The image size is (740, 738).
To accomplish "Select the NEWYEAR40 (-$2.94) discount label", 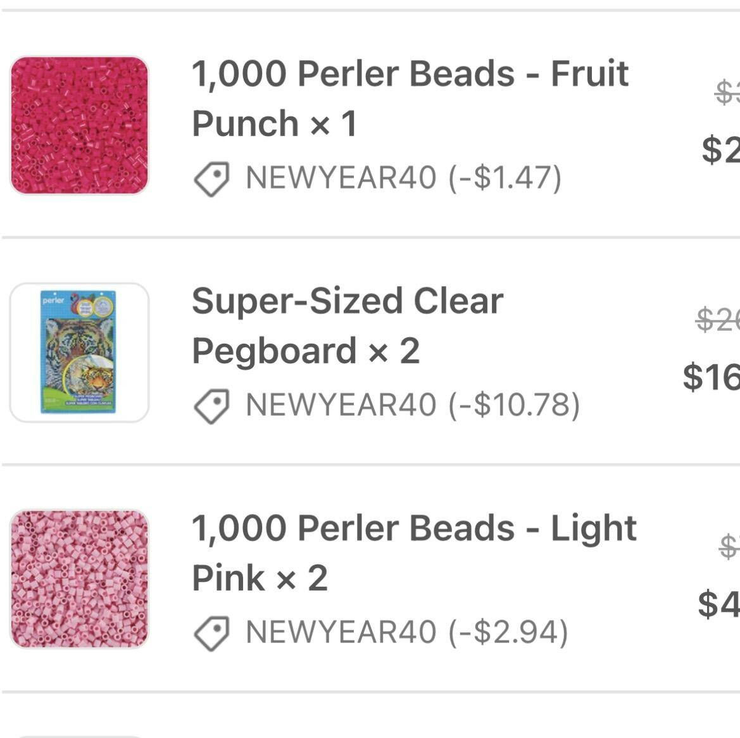I will coord(406,632).
